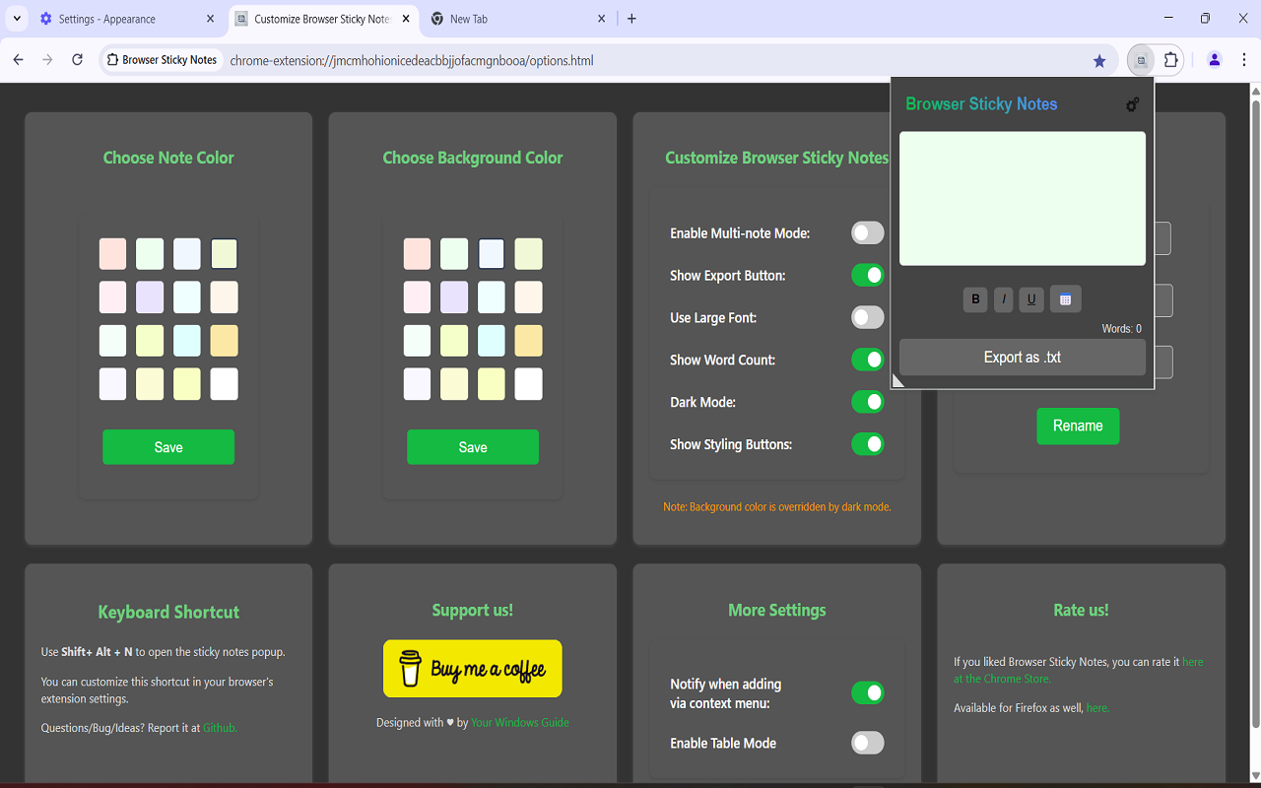Reload the options page

tap(77, 60)
